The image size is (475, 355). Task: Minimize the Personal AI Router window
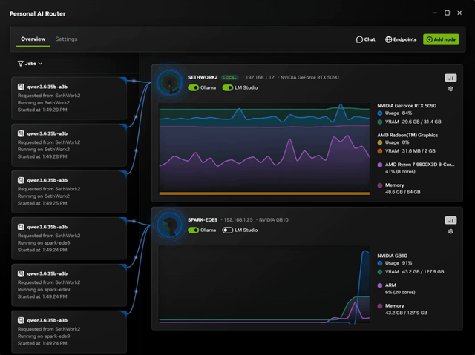click(x=435, y=13)
